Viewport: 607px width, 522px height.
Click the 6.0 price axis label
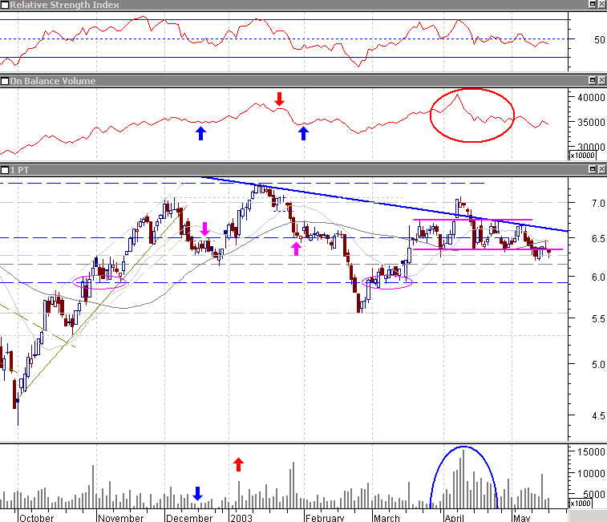(598, 277)
